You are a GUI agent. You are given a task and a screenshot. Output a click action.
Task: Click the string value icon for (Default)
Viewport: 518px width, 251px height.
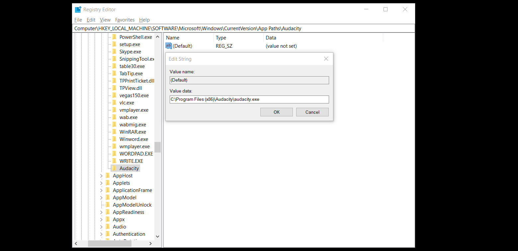pyautogui.click(x=169, y=46)
